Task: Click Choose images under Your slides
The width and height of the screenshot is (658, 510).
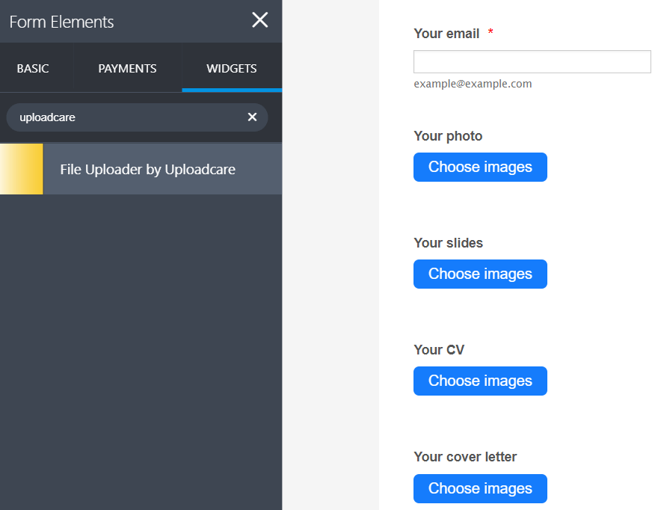Action: click(480, 274)
